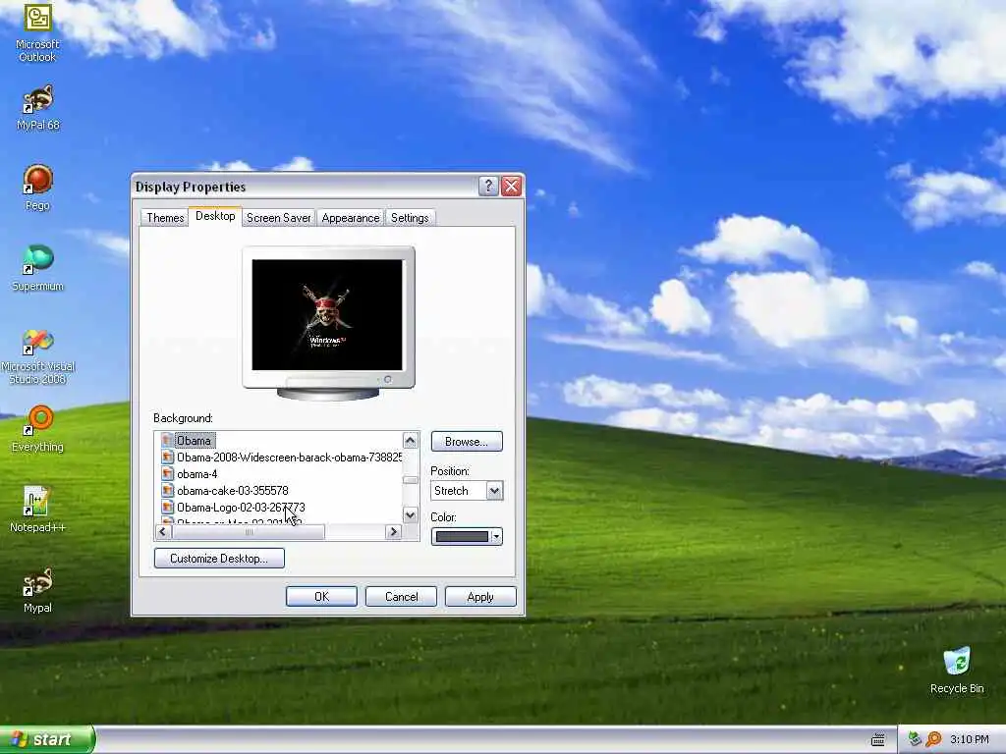Select obama-4 background entry
The image size is (1006, 754).
[x=196, y=474]
